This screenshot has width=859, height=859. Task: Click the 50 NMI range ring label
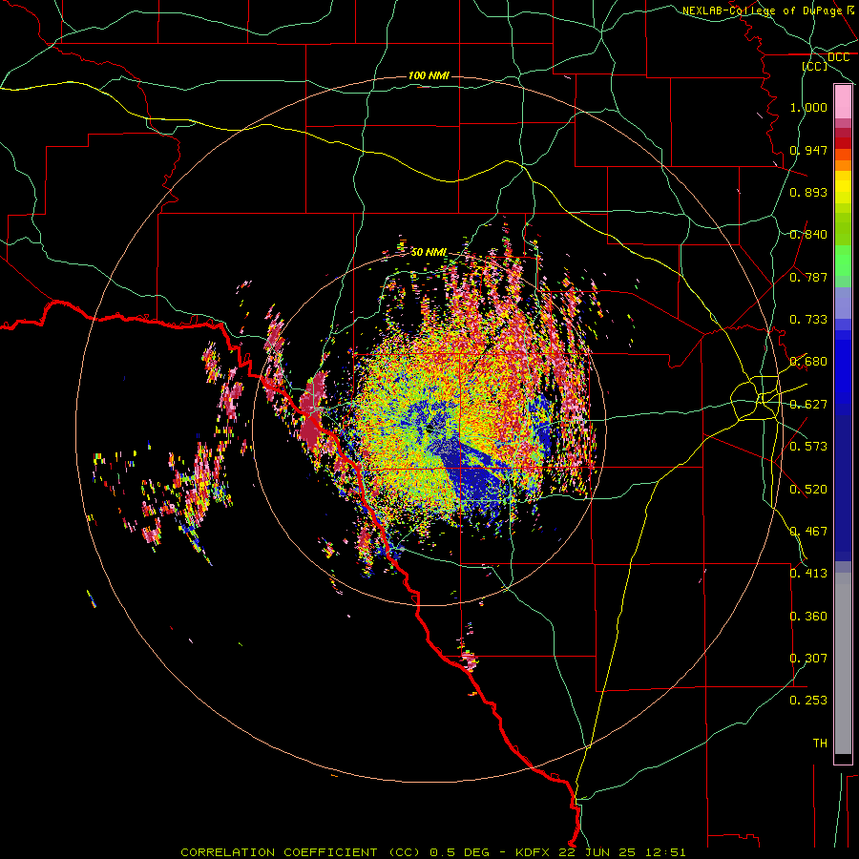[x=429, y=252]
